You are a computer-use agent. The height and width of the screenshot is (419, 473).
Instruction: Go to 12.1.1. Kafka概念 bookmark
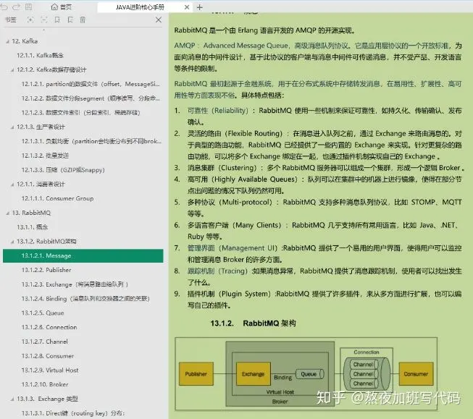[x=40, y=56]
